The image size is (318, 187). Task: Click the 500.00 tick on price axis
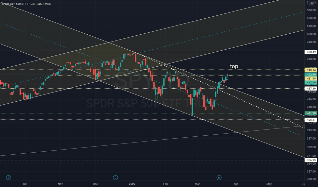coord(311,34)
